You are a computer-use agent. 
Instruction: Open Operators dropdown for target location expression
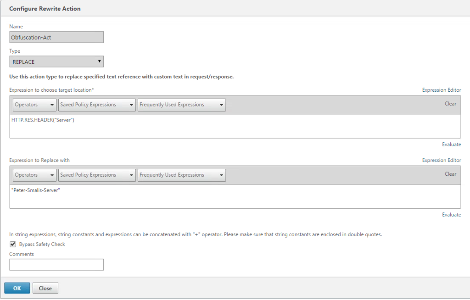(34, 105)
